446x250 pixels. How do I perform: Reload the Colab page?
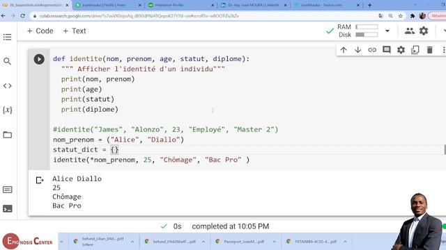click(x=23, y=16)
